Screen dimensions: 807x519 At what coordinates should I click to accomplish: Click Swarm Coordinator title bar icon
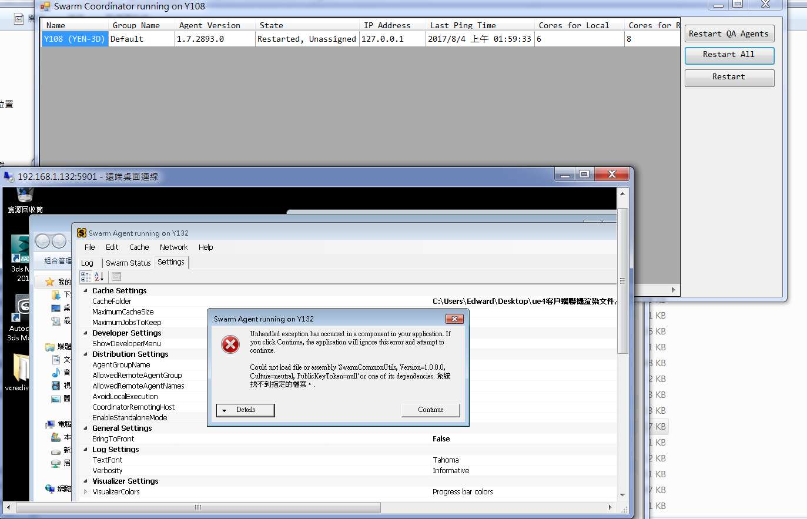(45, 6)
